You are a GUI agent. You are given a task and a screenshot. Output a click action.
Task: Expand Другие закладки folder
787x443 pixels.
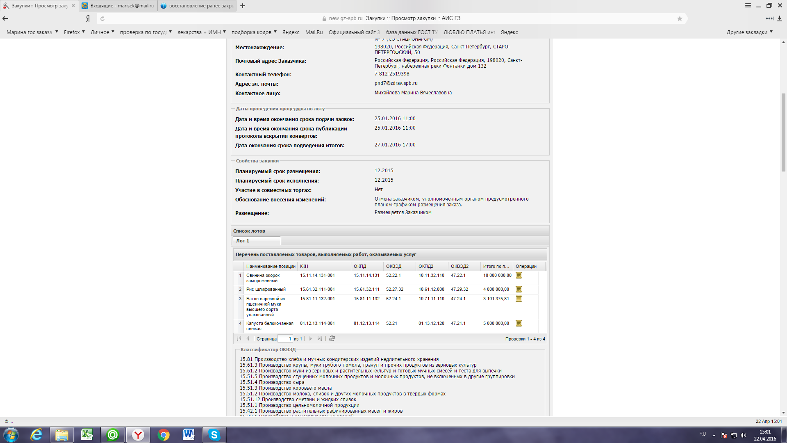[750, 32]
